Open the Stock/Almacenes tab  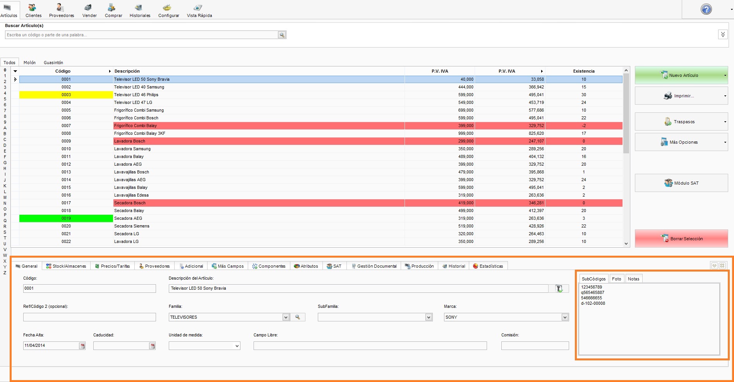[x=66, y=266]
